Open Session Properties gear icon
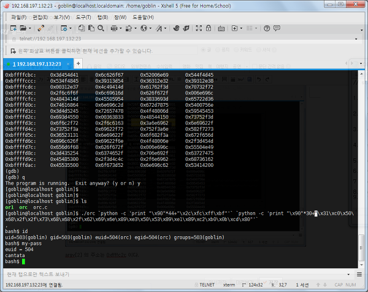This screenshot has height=292, width=368. [x=64, y=28]
